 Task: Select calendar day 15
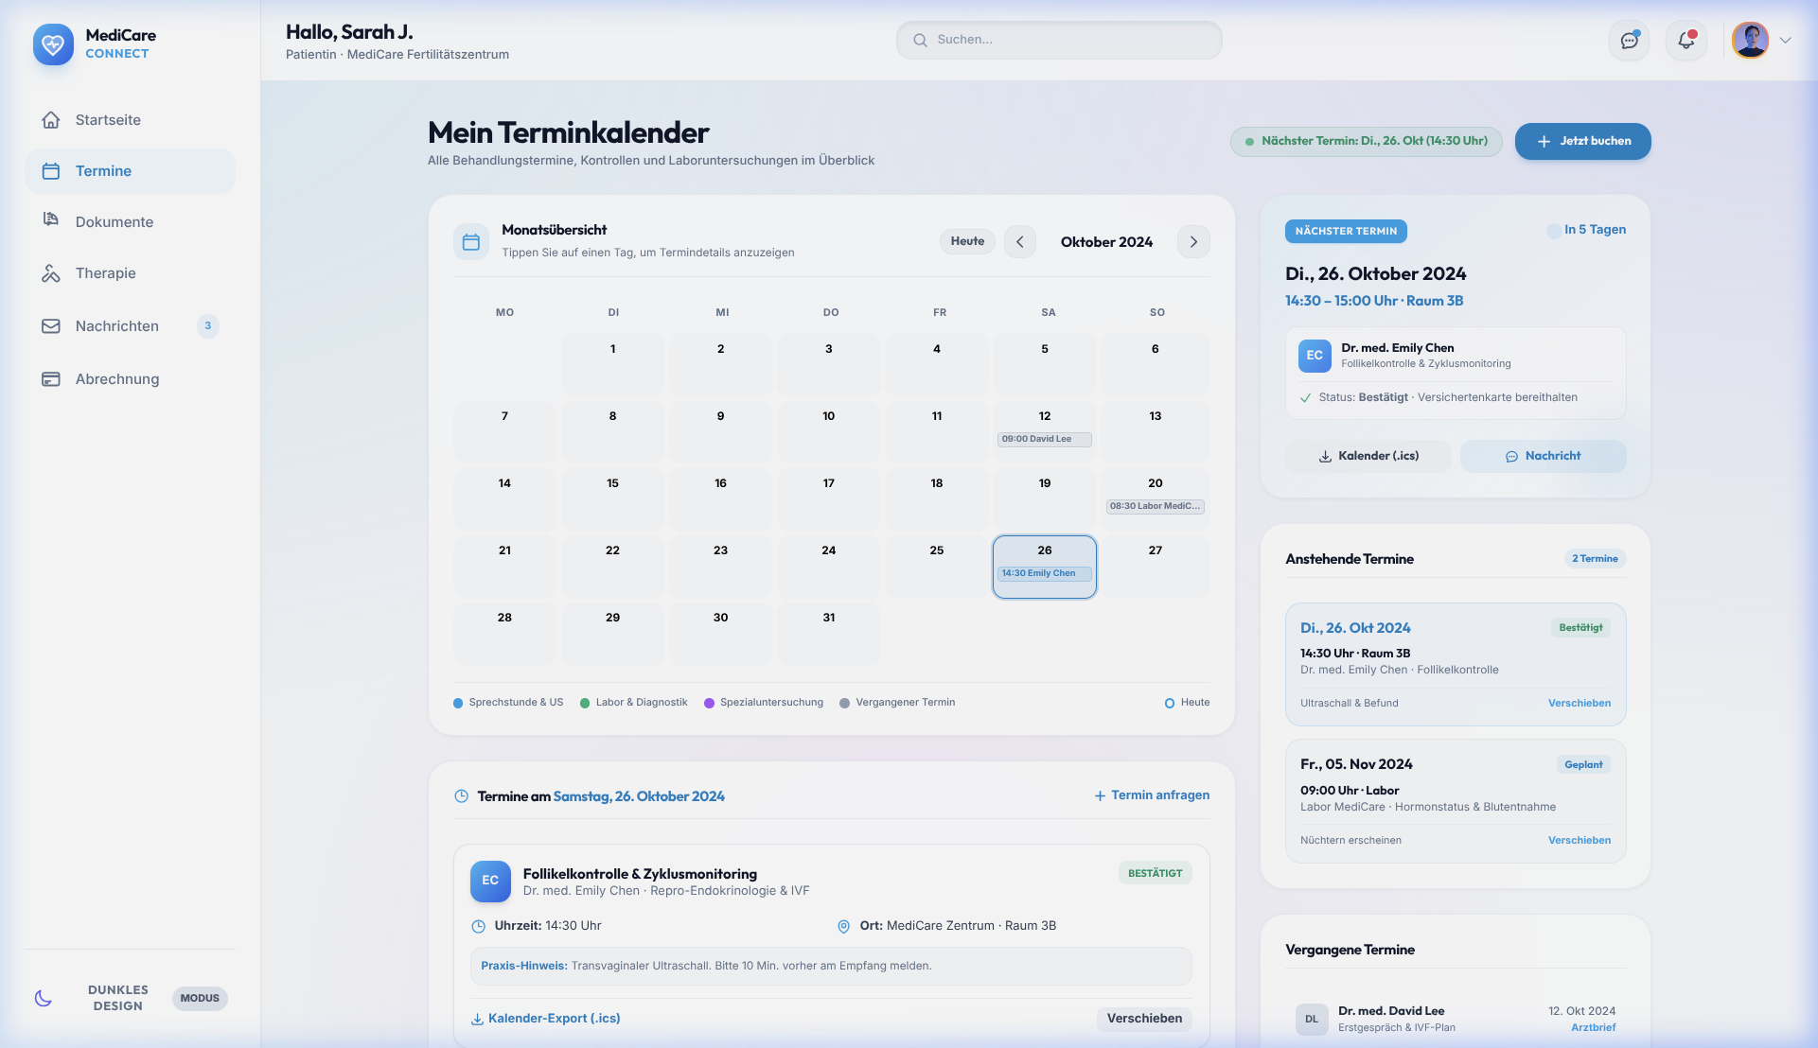coord(613,498)
